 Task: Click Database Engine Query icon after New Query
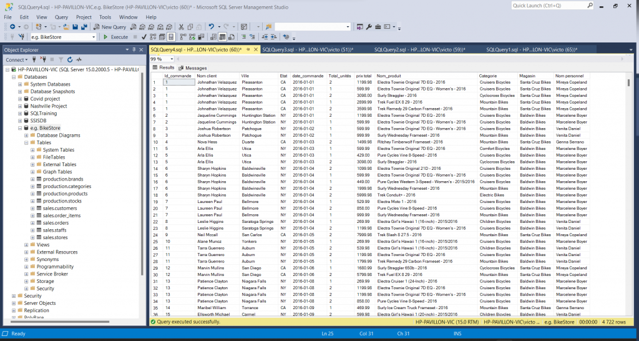coord(134,27)
